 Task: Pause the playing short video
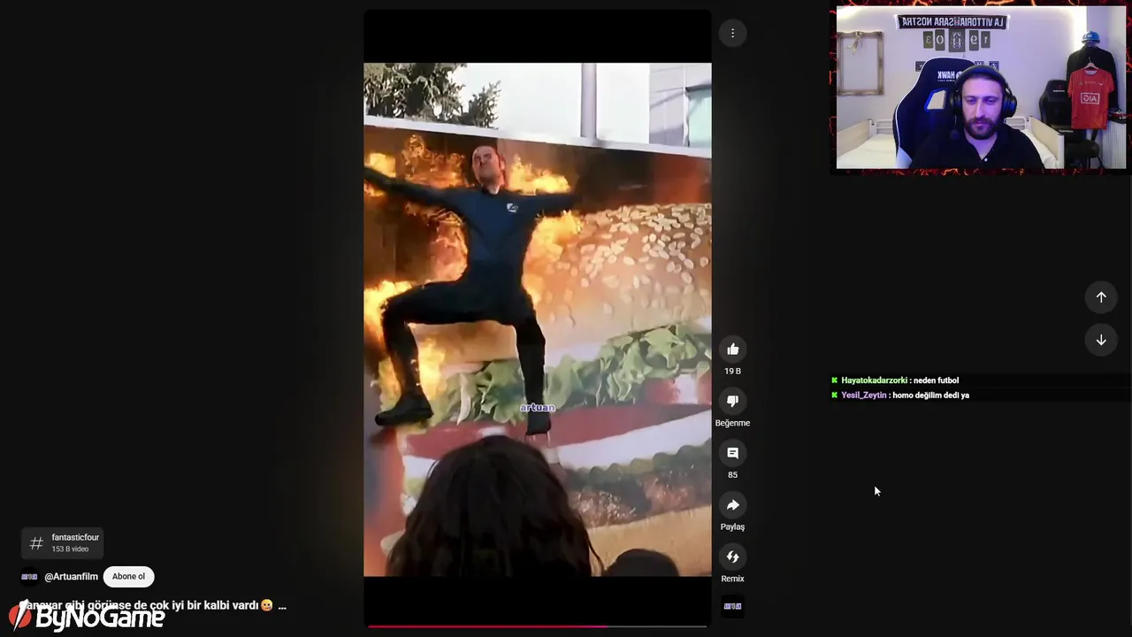pyautogui.click(x=537, y=318)
